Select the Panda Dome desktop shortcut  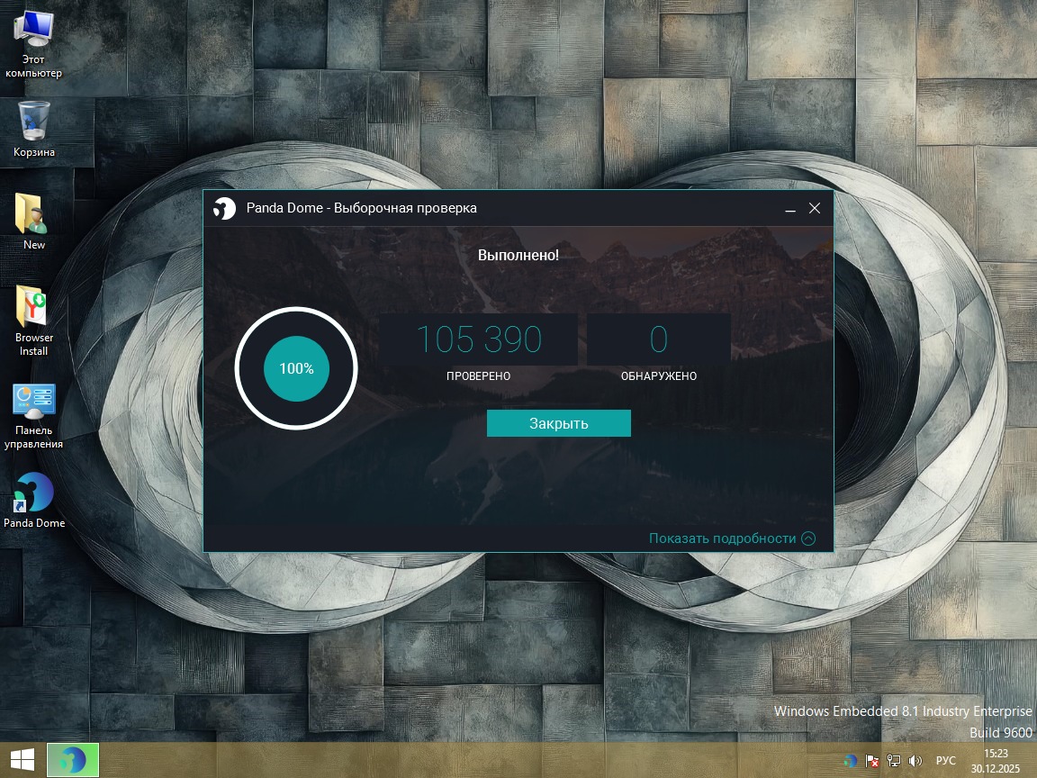pos(33,498)
